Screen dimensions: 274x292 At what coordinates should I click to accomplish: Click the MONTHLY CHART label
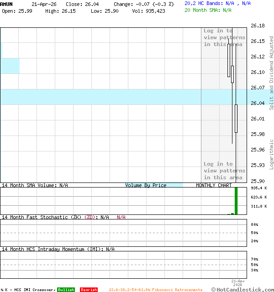pos(214,185)
